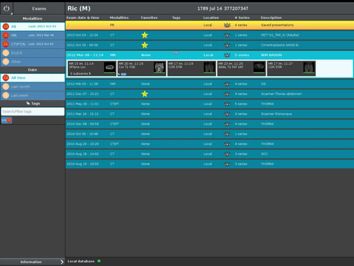The width and height of the screenshot is (354, 266).
Task: Click the SCC description of 2010 Aug 18
Action: [264, 154]
